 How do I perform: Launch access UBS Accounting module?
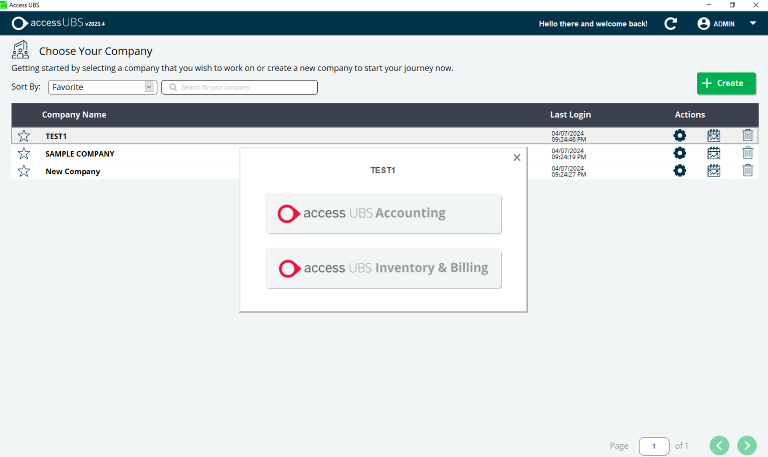(383, 213)
